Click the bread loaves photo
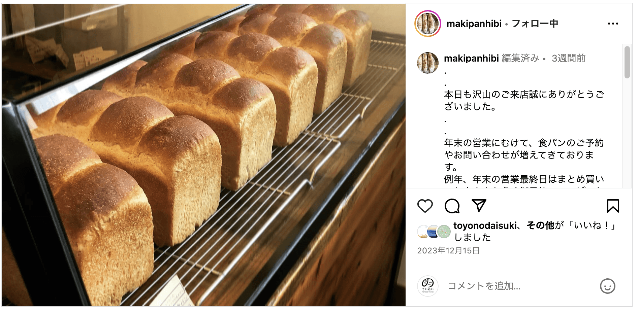638x315 pixels. [x=204, y=155]
